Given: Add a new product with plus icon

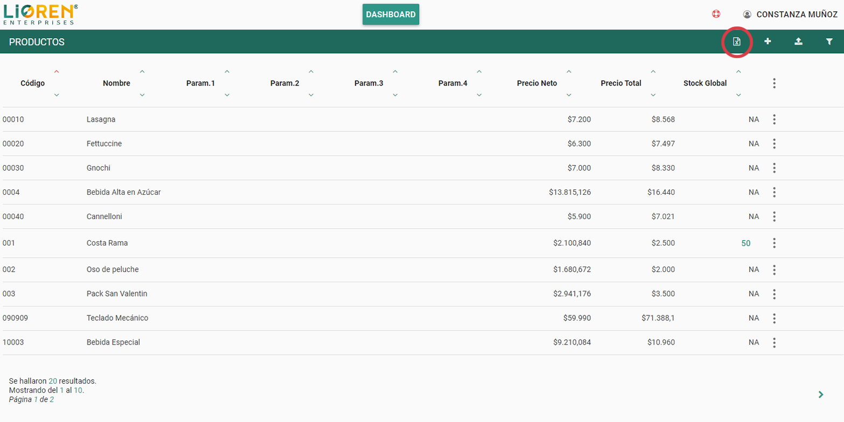Looking at the screenshot, I should [x=768, y=41].
